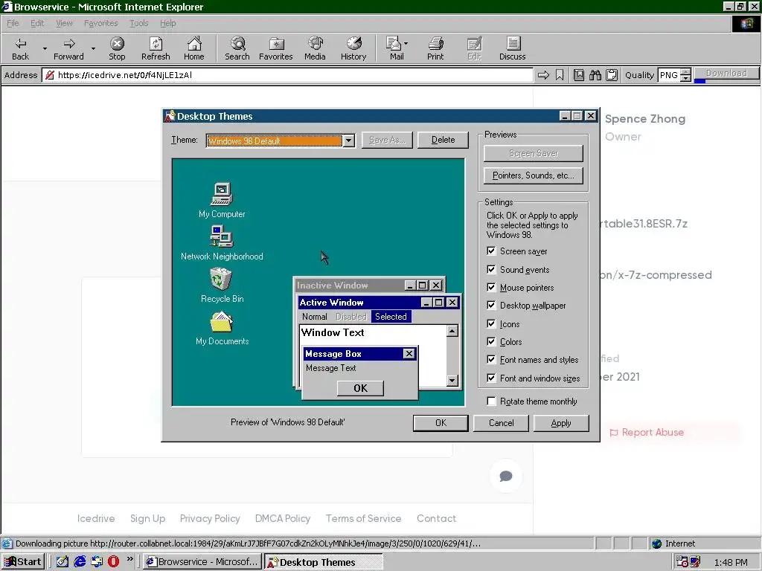The height and width of the screenshot is (571, 762).
Task: Open the Edit menu
Action: (37, 23)
